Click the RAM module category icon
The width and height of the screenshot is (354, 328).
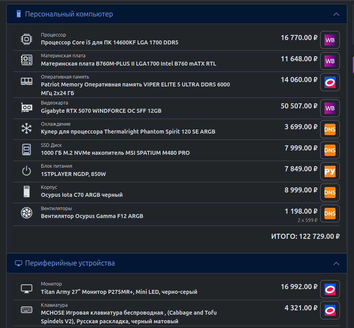coord(27,81)
